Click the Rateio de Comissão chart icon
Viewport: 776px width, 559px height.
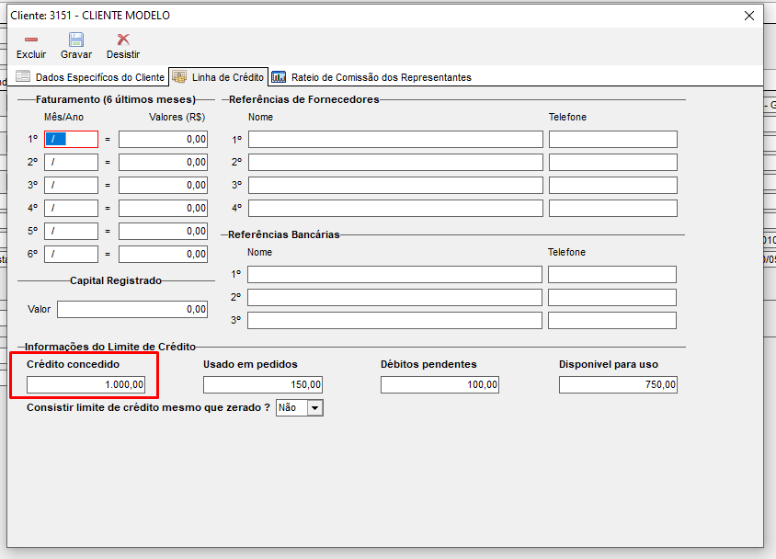(279, 77)
